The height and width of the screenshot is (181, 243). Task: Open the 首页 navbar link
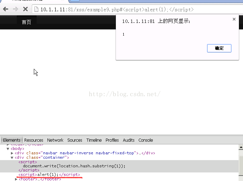(27, 22)
